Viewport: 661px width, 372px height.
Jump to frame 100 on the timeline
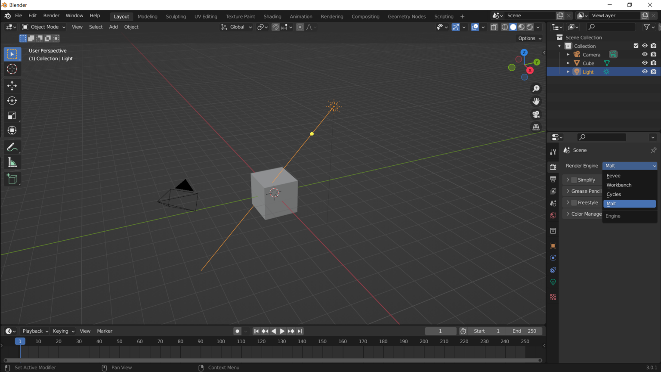pos(220,341)
